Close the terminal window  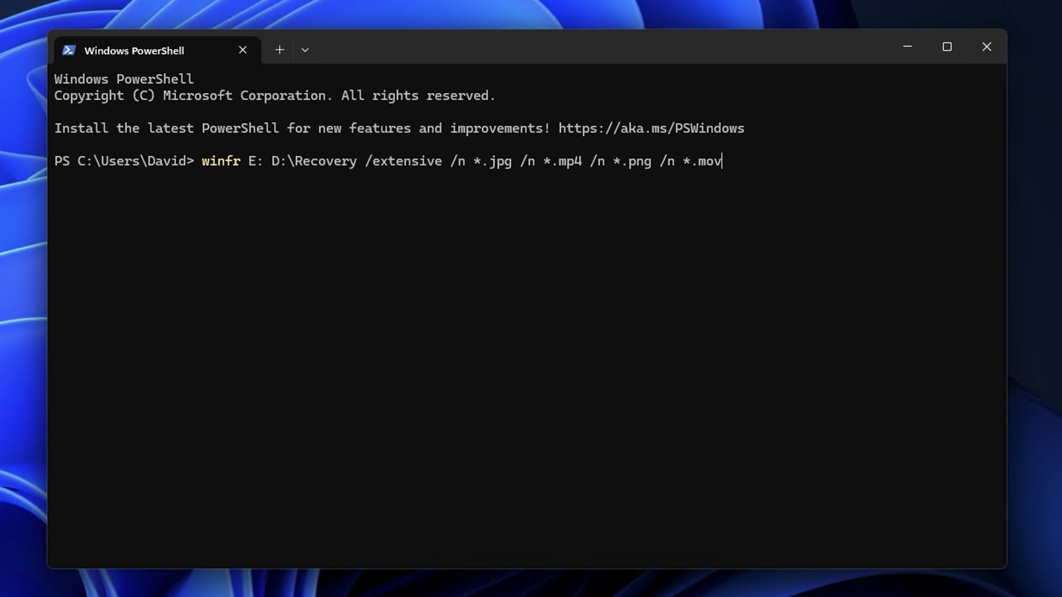tap(987, 47)
